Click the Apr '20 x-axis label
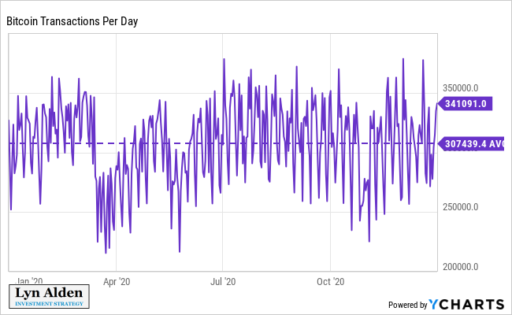The height and width of the screenshot is (315, 512). [x=116, y=280]
